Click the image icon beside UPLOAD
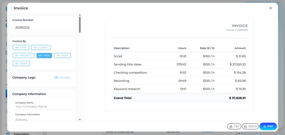The height and width of the screenshot is (135, 285). tap(56, 77)
